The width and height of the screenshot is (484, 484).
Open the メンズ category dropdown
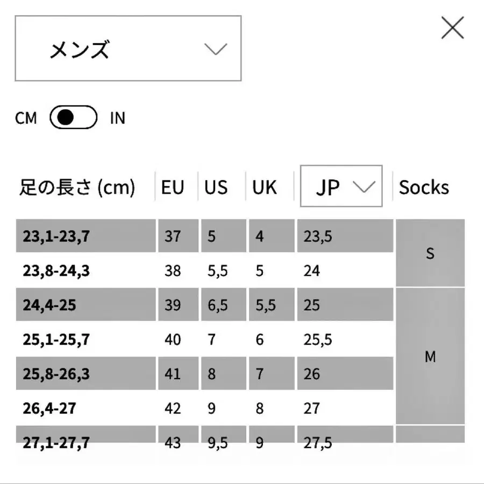pos(127,49)
